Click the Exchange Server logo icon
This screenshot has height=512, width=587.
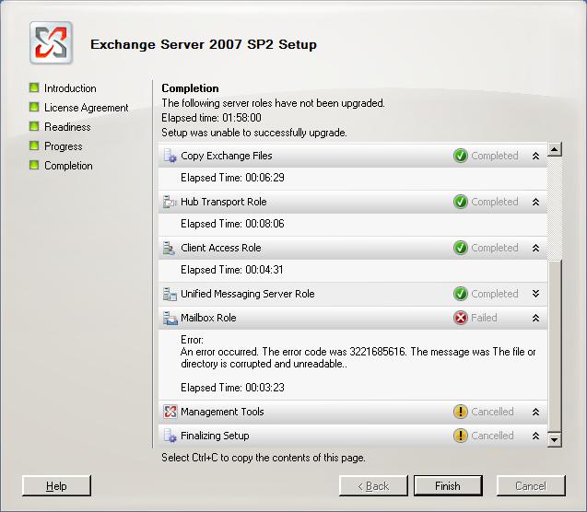[51, 42]
